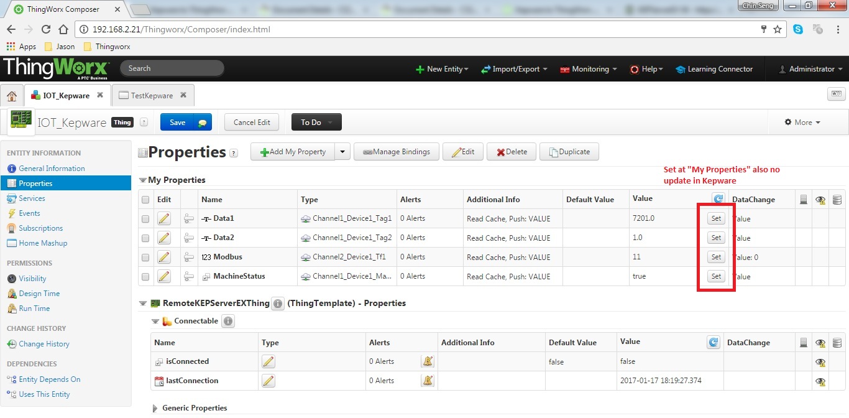Collapse the Connectable section
Viewport: 849px width, 418px height.
(155, 322)
